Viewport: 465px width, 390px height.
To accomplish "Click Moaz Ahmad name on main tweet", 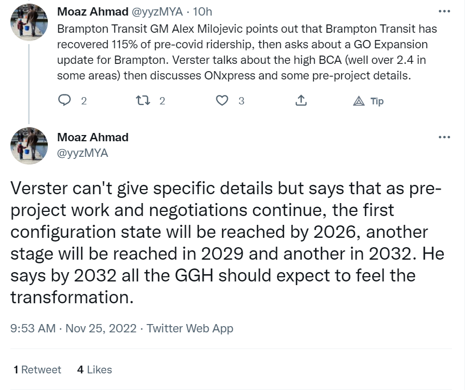I will (93, 138).
